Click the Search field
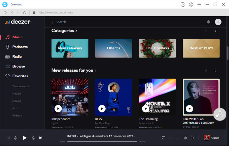Image resolution: width=229 pixels, height=146 pixels. pos(61,22)
